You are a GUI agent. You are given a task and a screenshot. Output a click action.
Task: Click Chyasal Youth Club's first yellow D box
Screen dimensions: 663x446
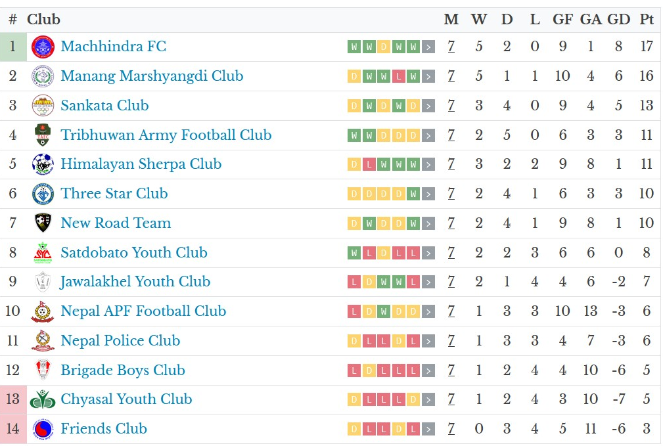pos(354,399)
